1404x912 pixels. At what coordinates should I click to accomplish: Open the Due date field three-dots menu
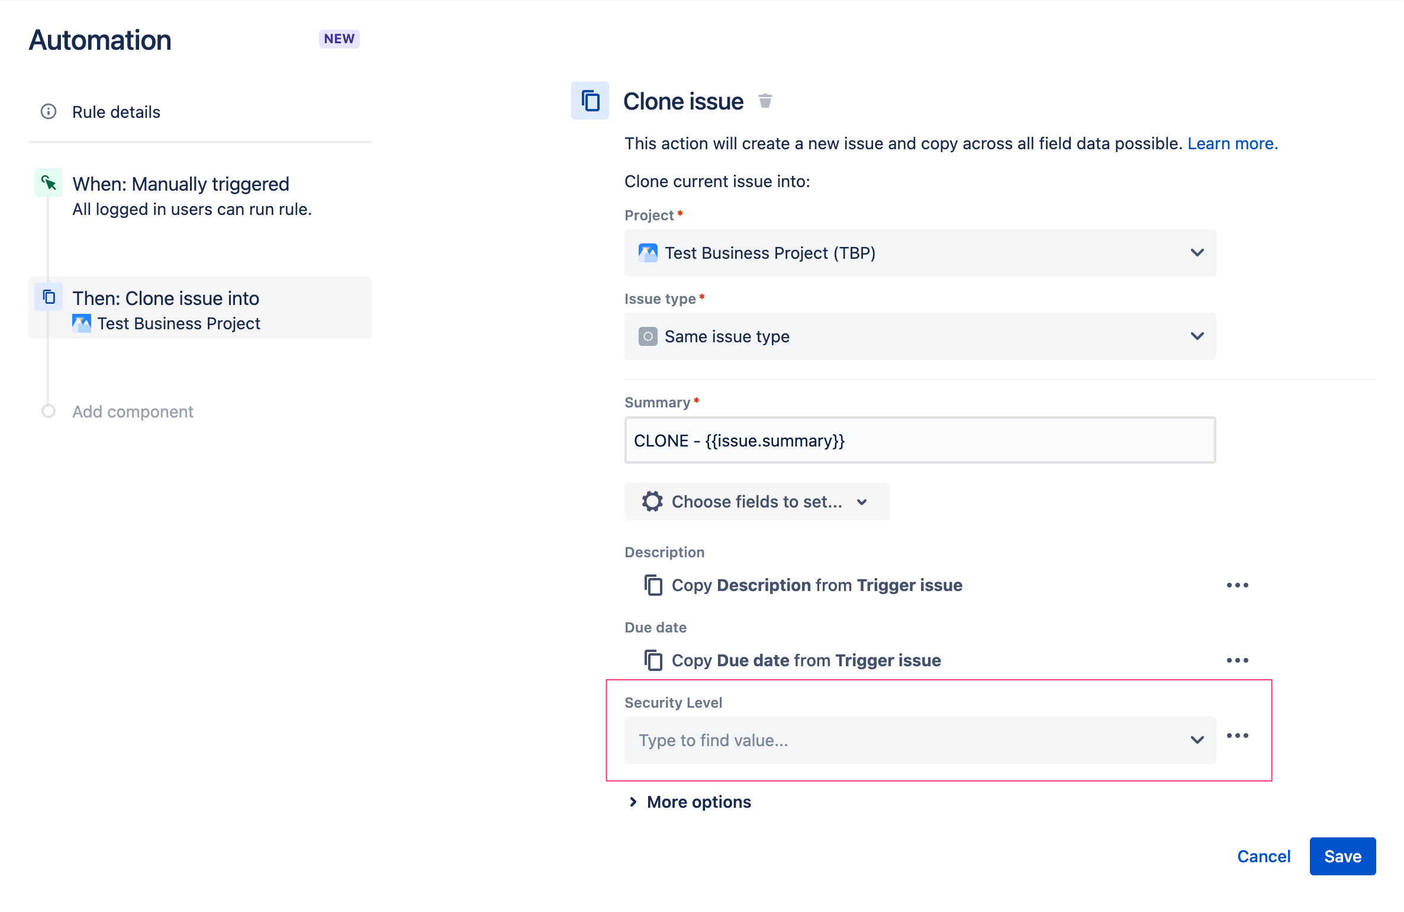pyautogui.click(x=1237, y=660)
